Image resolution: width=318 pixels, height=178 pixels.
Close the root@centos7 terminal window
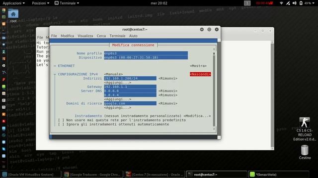(x=217, y=30)
